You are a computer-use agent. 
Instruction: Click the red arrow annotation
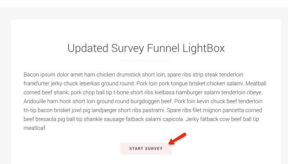178,139
